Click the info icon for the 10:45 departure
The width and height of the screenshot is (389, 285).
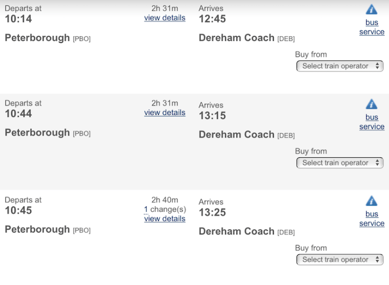pyautogui.click(x=372, y=201)
